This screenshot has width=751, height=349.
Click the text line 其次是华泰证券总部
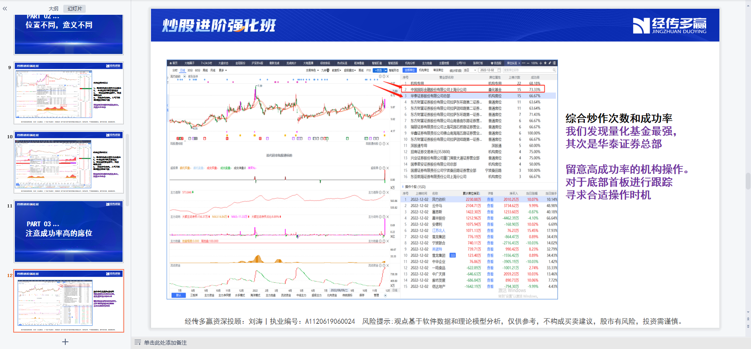click(614, 144)
